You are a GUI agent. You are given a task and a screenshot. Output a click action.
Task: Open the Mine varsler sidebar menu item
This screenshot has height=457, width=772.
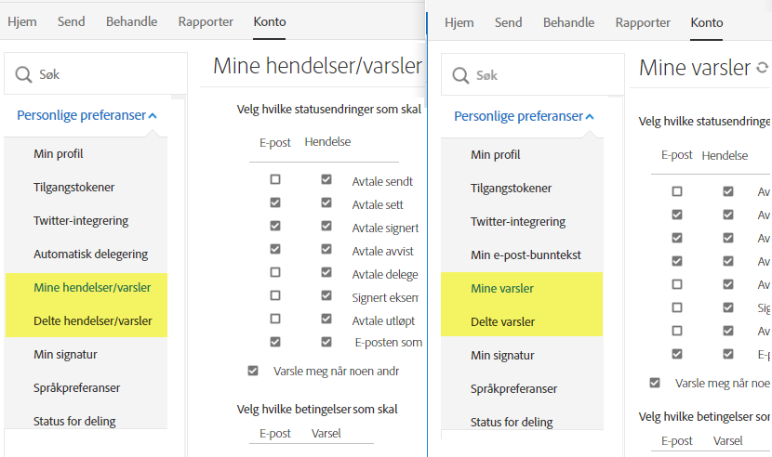pyautogui.click(x=502, y=288)
